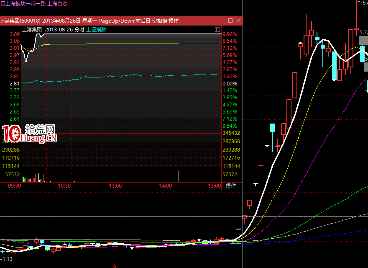The height and width of the screenshot is (268, 368).
Task: Click the panel layout icon in the intraday header
Action: click(x=217, y=29)
